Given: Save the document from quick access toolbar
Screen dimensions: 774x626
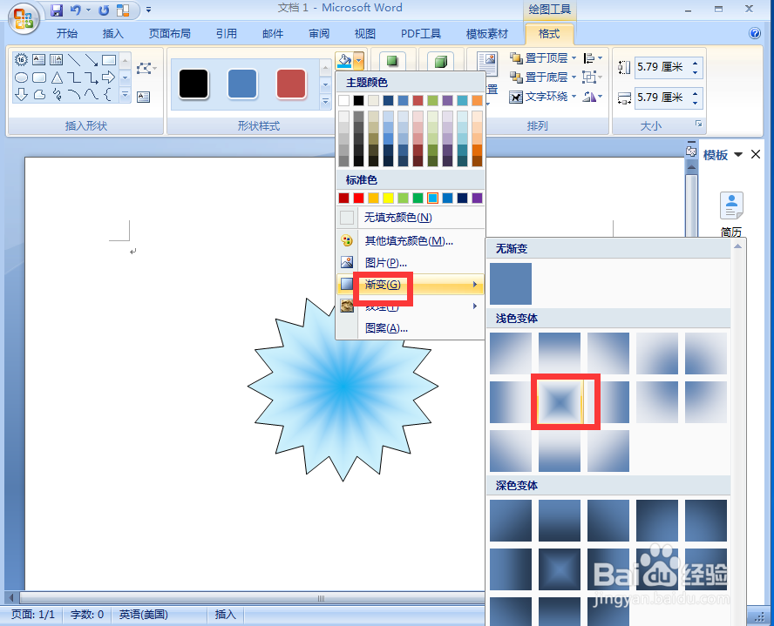Looking at the screenshot, I should point(58,10).
